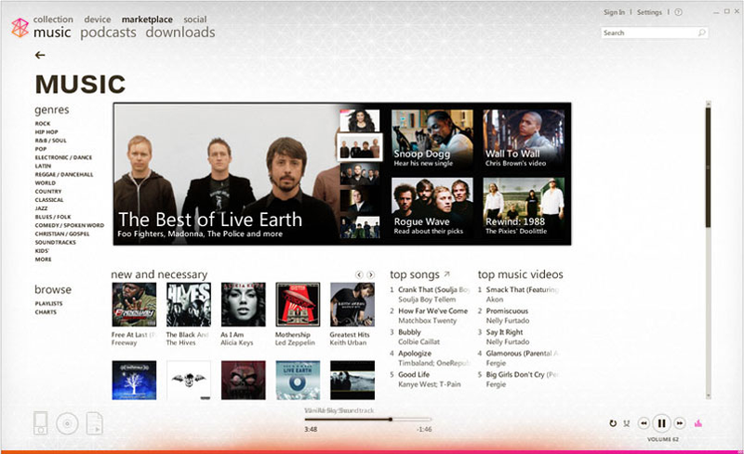The height and width of the screenshot is (454, 744).
Task: Click the Promiscuous music video
Action: click(x=507, y=311)
